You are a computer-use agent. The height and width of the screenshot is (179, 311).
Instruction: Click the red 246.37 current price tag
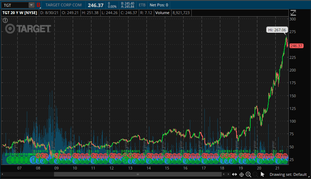tap(296, 46)
